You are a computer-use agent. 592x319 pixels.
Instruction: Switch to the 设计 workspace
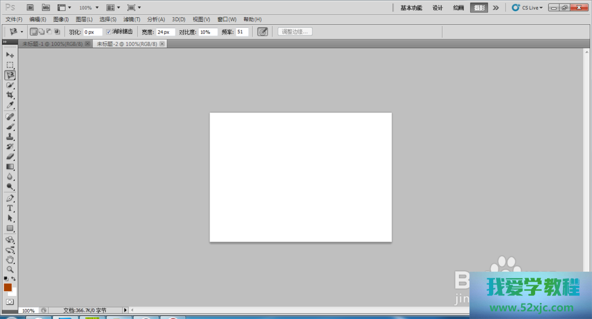(x=437, y=8)
